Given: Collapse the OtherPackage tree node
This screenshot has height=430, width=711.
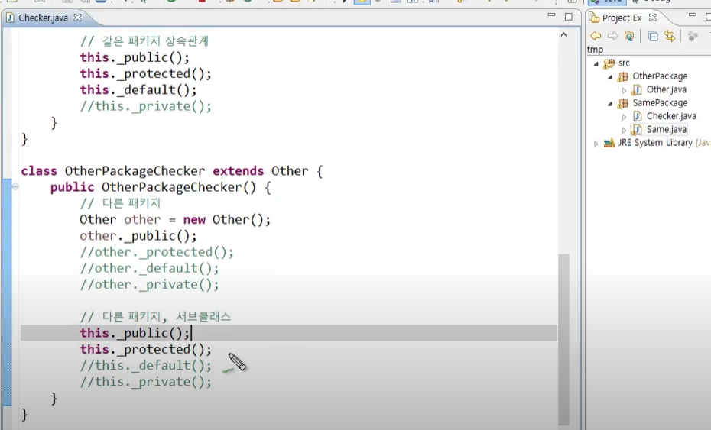Looking at the screenshot, I should pyautogui.click(x=610, y=77).
